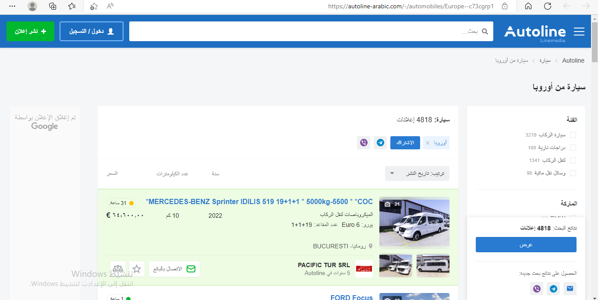This screenshot has width=598, height=300.
Task: Click the blue عرض results button
Action: [526, 245]
